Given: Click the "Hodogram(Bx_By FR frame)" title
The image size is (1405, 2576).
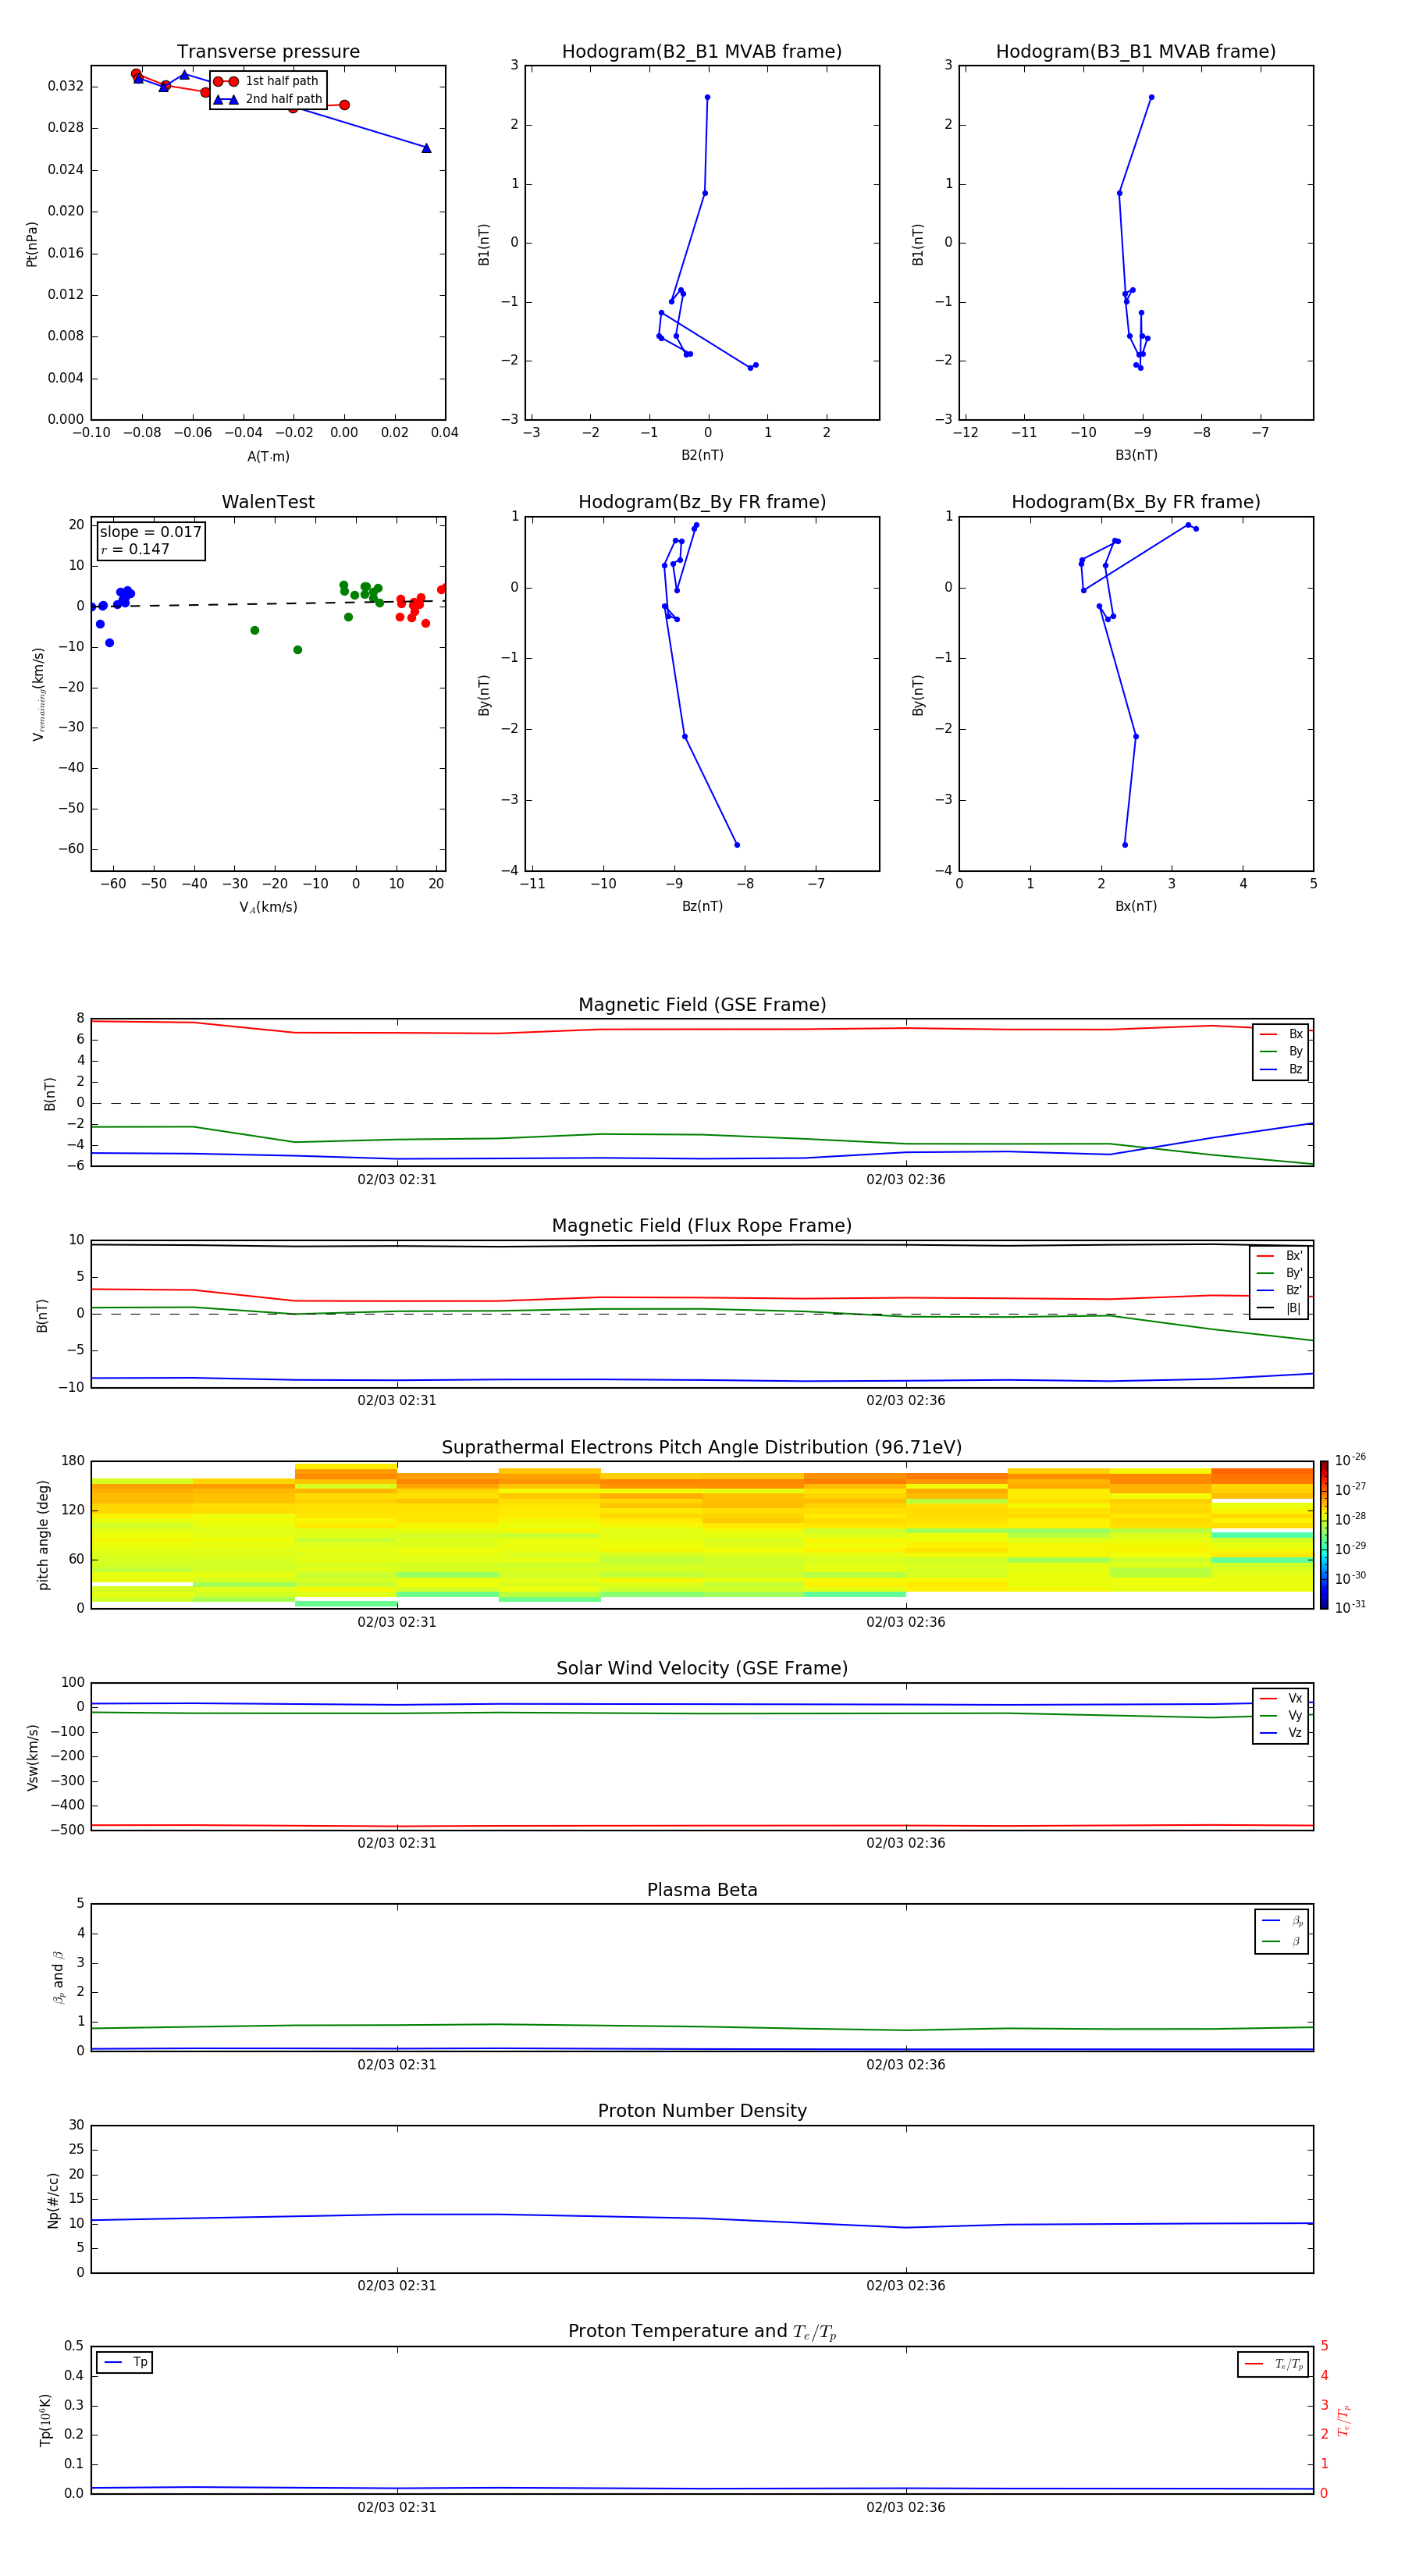Looking at the screenshot, I should coord(1136,502).
